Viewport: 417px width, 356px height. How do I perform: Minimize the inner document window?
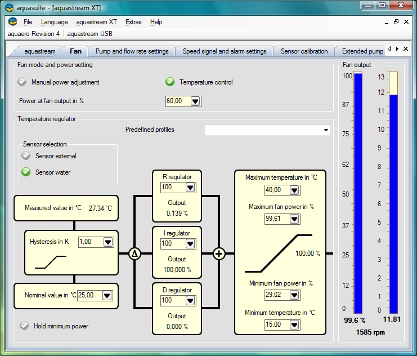387,23
